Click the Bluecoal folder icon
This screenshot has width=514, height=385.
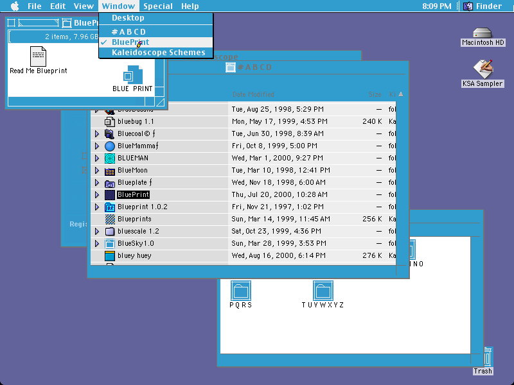109,133
